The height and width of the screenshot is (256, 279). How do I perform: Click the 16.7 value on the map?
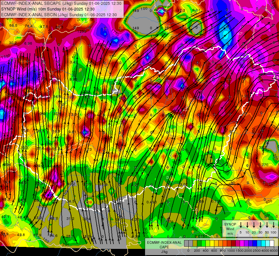88,167
